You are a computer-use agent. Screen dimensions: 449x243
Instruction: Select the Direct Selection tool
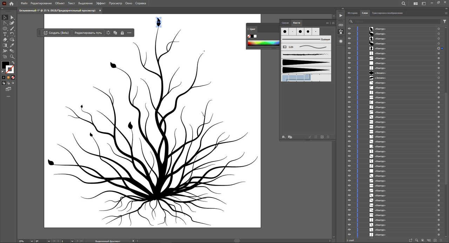coord(12,17)
